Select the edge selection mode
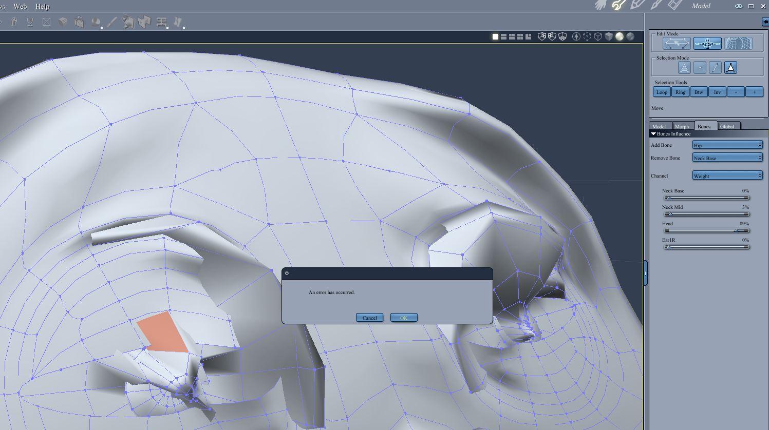Viewport: 769px width, 430px height. 715,67
